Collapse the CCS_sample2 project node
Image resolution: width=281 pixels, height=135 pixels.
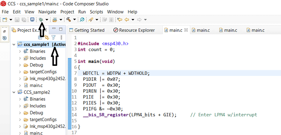14,92
